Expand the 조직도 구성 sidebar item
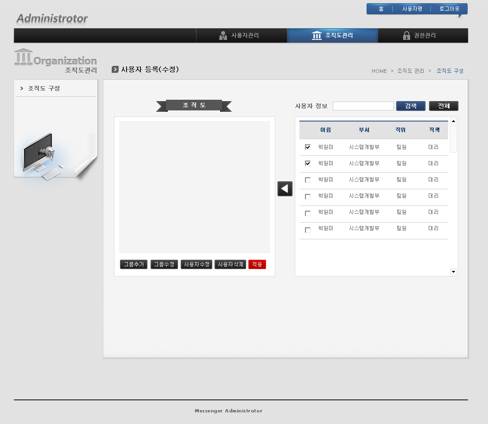The image size is (488, 424). [44, 88]
